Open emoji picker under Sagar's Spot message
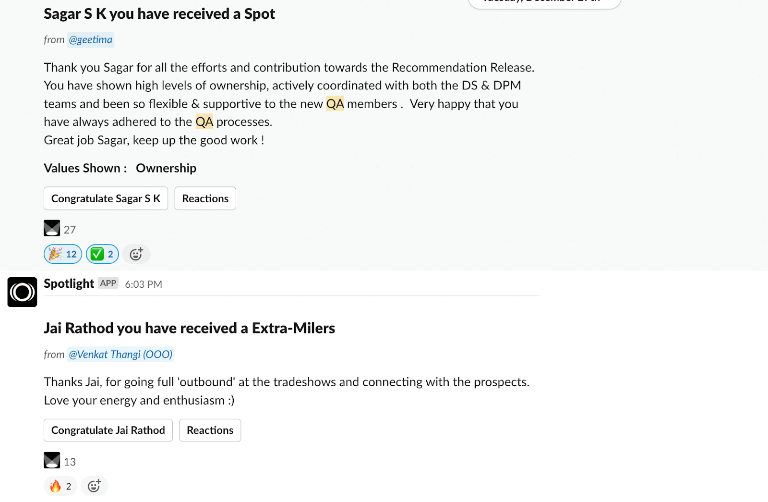The image size is (768, 502). 136,254
